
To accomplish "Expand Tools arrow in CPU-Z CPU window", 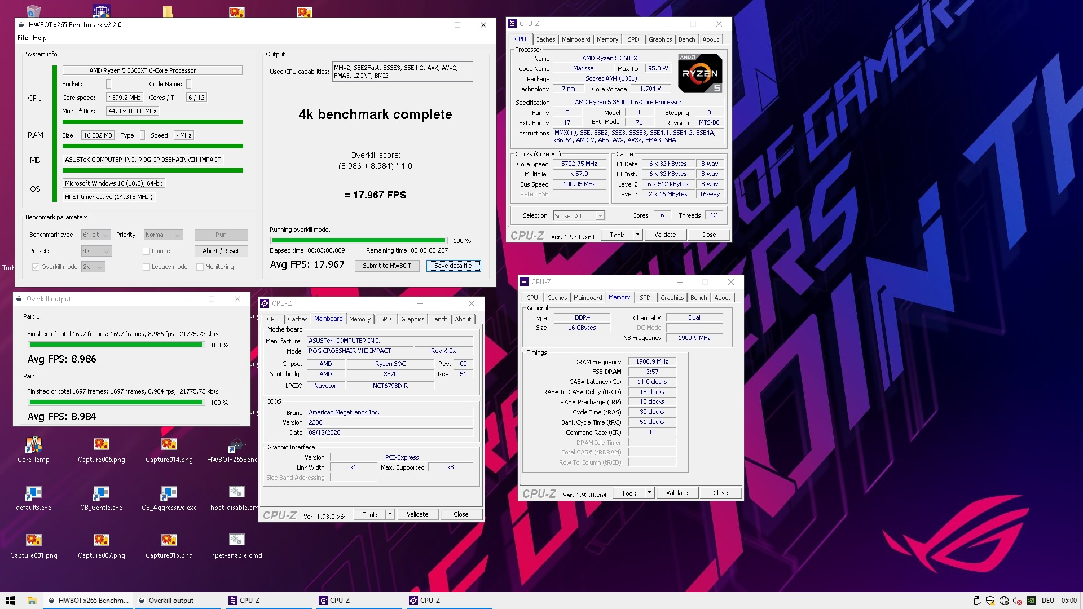I will pyautogui.click(x=637, y=235).
